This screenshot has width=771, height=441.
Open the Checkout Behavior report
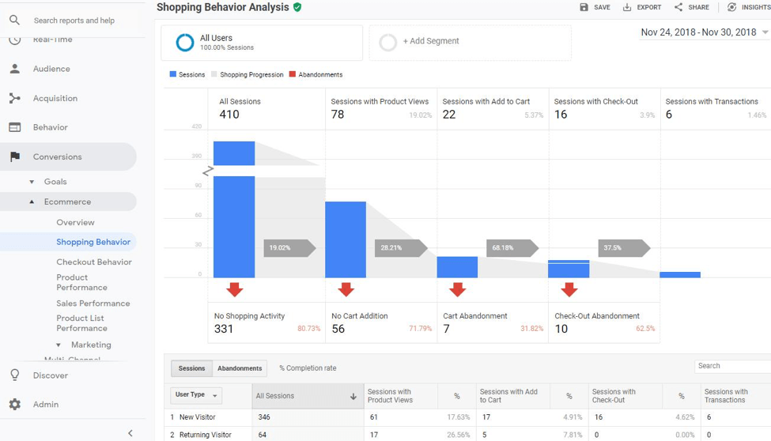coord(93,262)
